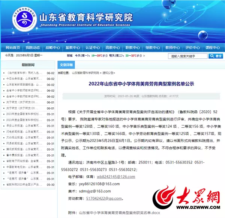Click the art email sdmsjyz@163.com
225x218 pixels.
click(95, 191)
